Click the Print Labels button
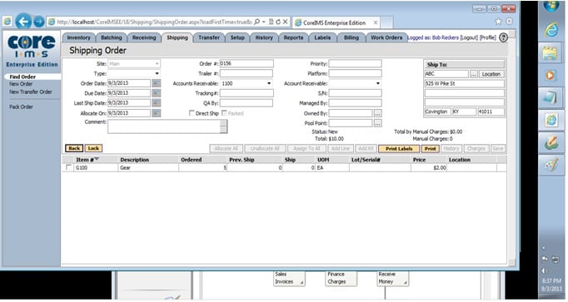This screenshot has width=568, height=302. [399, 149]
